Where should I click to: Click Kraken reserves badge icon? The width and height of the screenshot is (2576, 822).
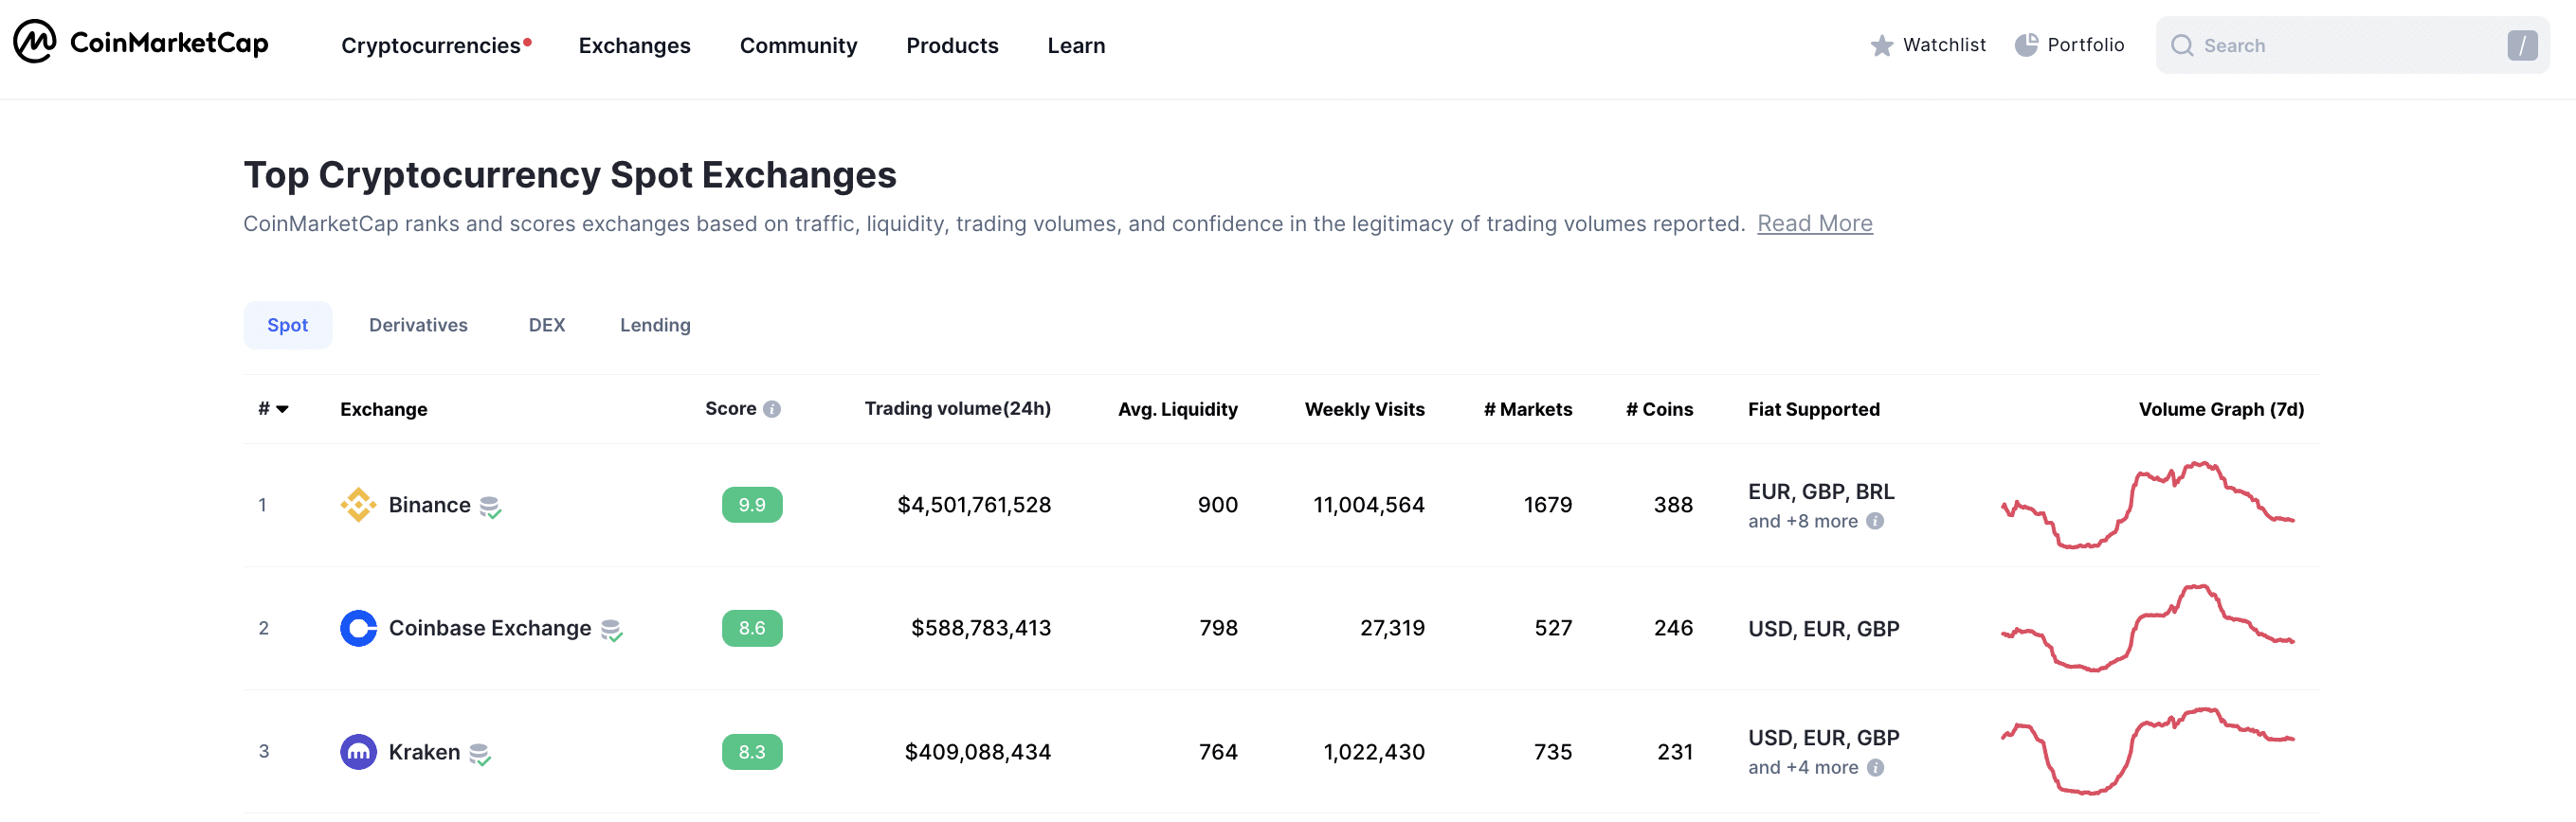(480, 754)
